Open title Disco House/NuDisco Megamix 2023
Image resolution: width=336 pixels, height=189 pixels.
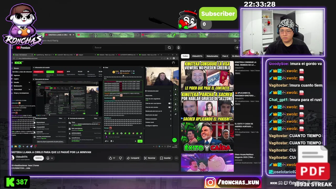point(245,156)
